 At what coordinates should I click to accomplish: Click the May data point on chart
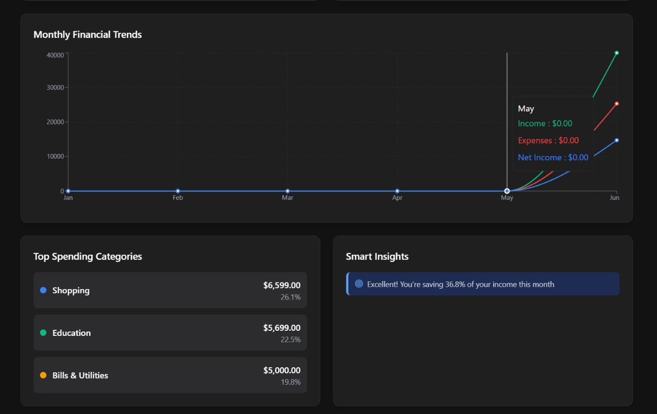pyautogui.click(x=507, y=191)
